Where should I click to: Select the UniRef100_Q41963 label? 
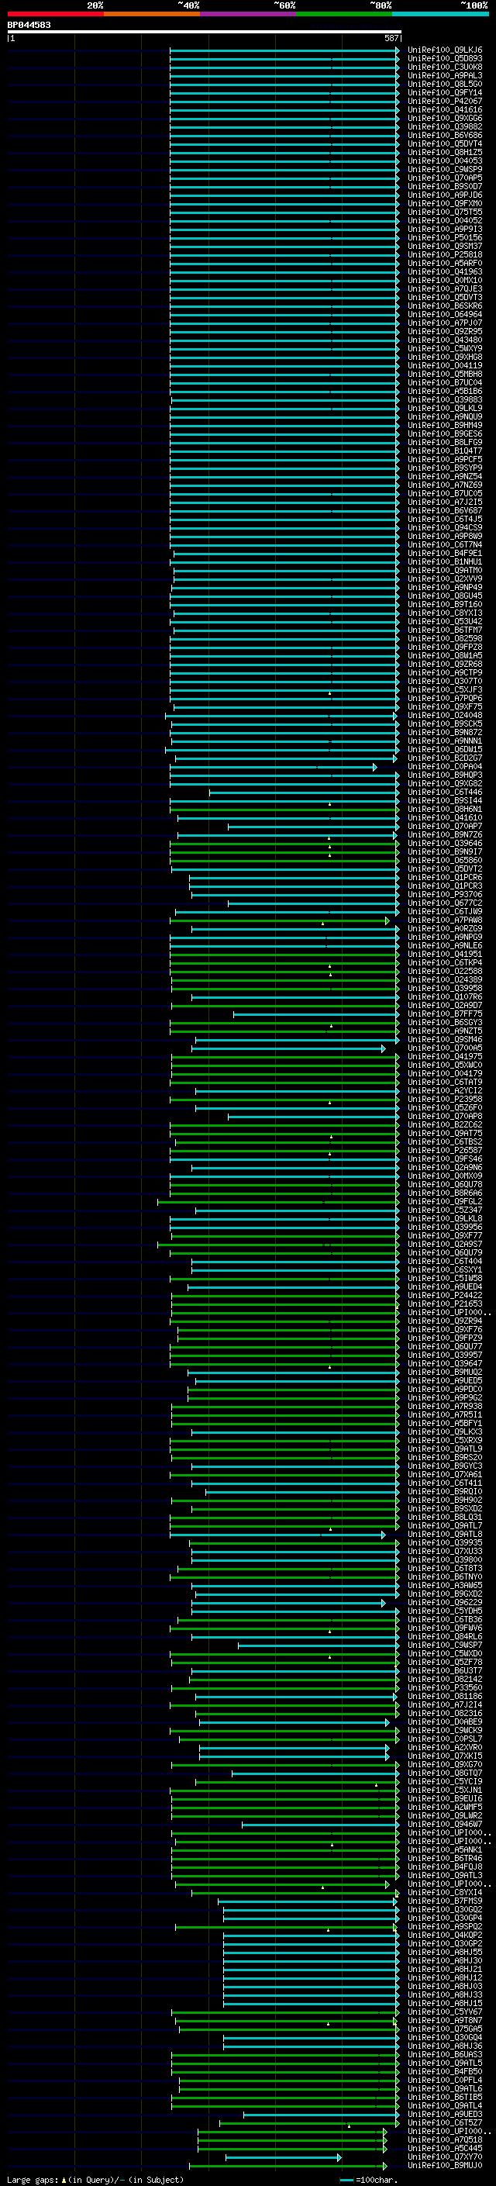[x=445, y=271]
